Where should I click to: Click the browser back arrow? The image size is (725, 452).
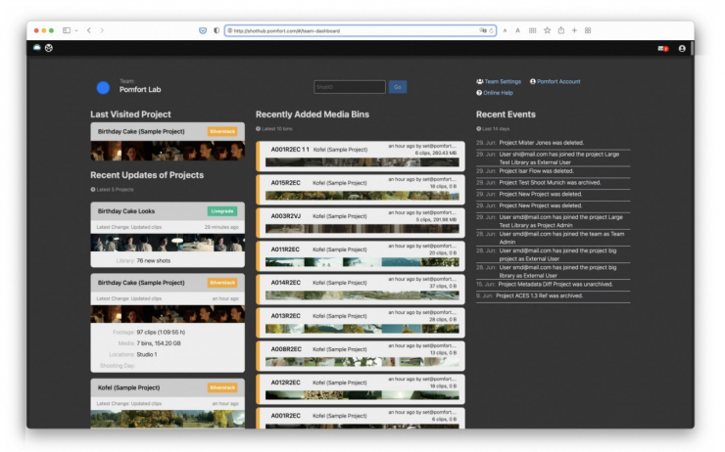[88, 30]
